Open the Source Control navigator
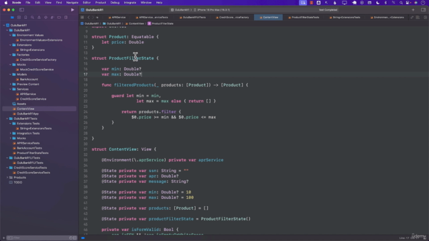429x241 pixels. [x=19, y=17]
